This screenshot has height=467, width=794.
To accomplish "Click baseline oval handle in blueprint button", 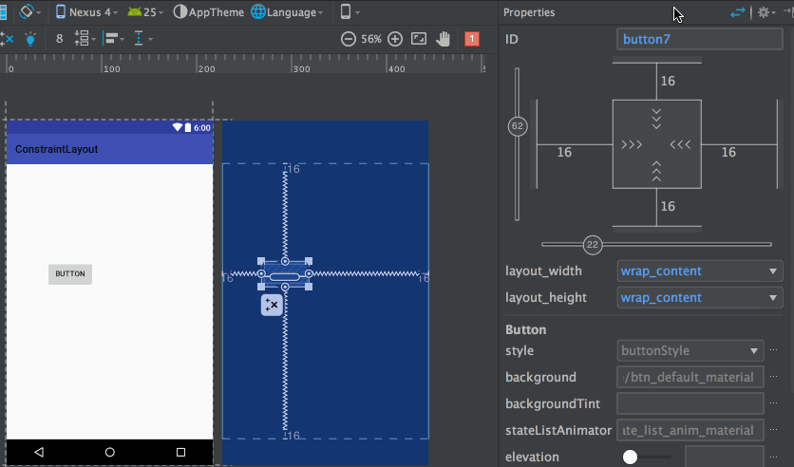I will tap(285, 277).
